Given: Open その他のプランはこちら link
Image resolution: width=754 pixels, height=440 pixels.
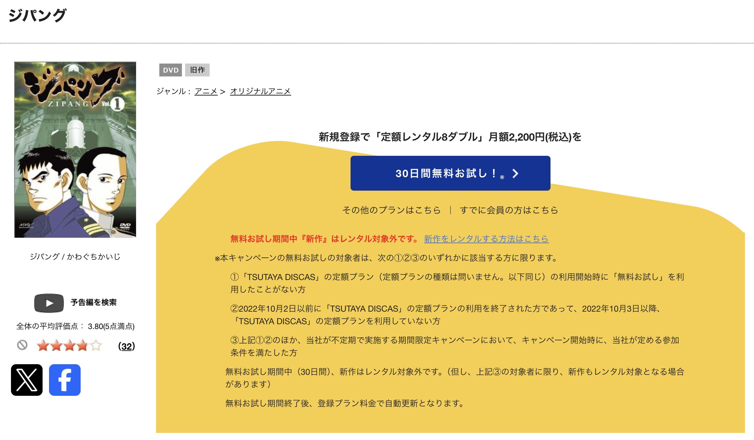Looking at the screenshot, I should [x=391, y=210].
